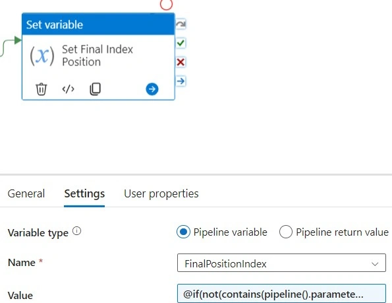Switch to the Settings tab
The image size is (392, 303).
click(x=84, y=194)
